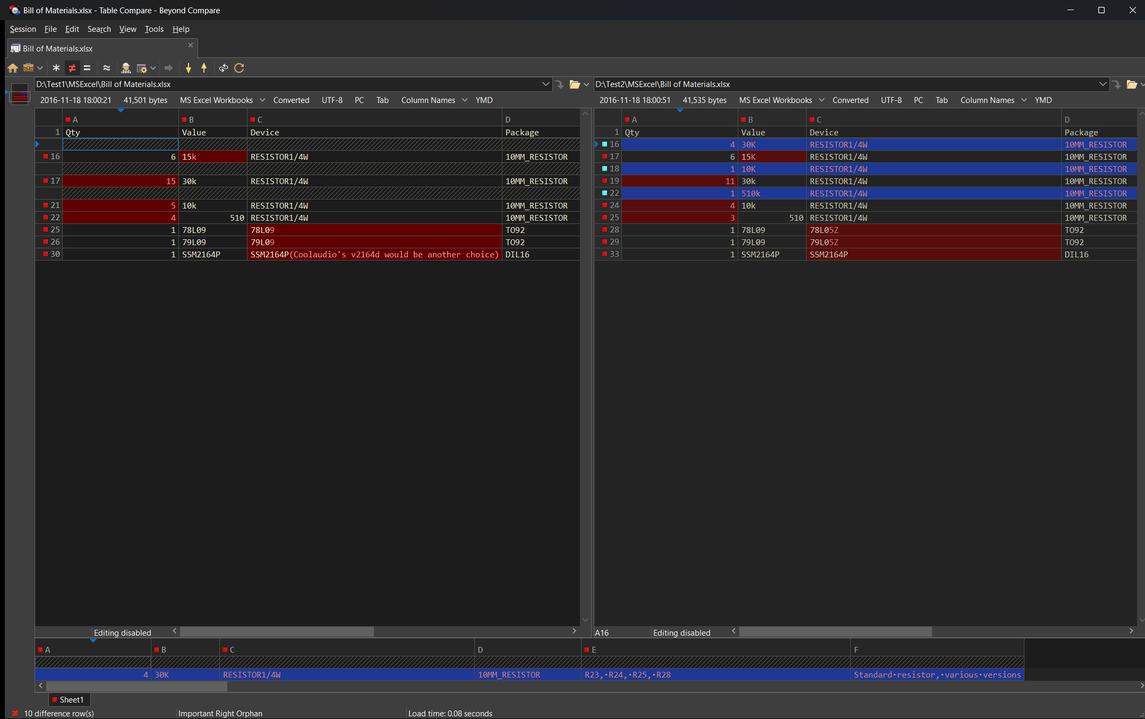The image size is (1145, 719).
Task: Expand the right path history dropdown
Action: [1103, 84]
